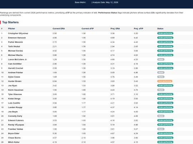Click Tyler Glasnow's Proj. xFIP value
Image resolution: width=193 pixels, height=144 pixels.
point(136,94)
